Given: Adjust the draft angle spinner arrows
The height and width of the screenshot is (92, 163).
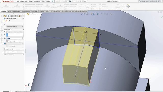Looking at the screenshot, I should pos(23,43).
